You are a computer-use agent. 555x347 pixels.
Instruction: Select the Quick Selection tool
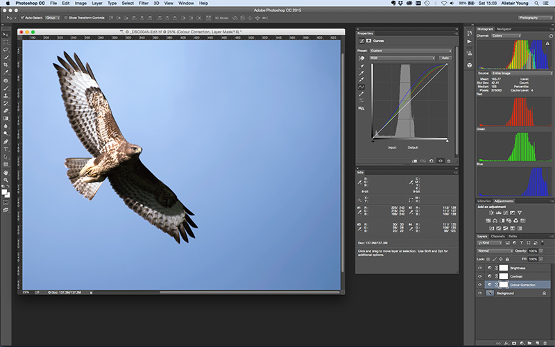click(x=6, y=58)
